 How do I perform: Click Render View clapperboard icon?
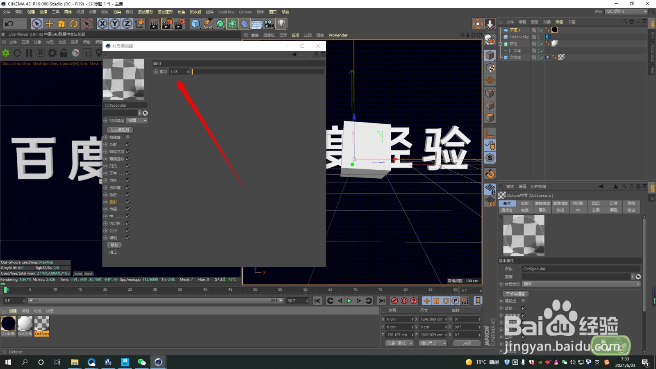pyautogui.click(x=154, y=24)
